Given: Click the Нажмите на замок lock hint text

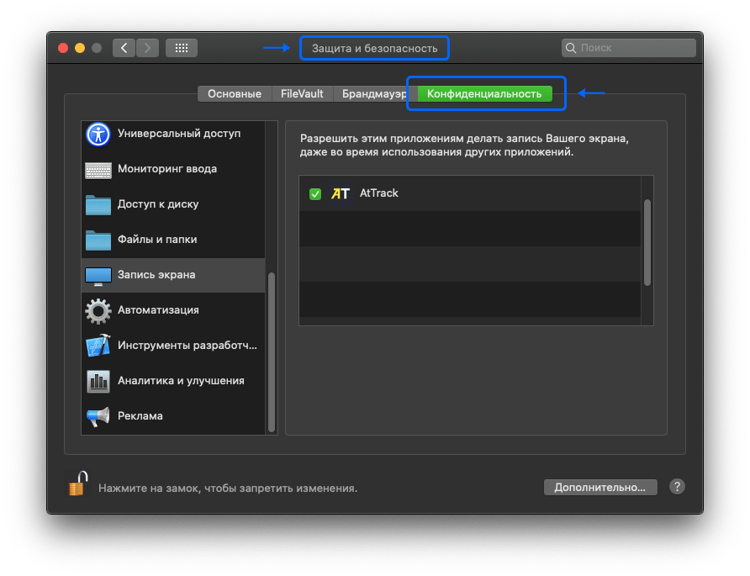Looking at the screenshot, I should coord(228,489).
